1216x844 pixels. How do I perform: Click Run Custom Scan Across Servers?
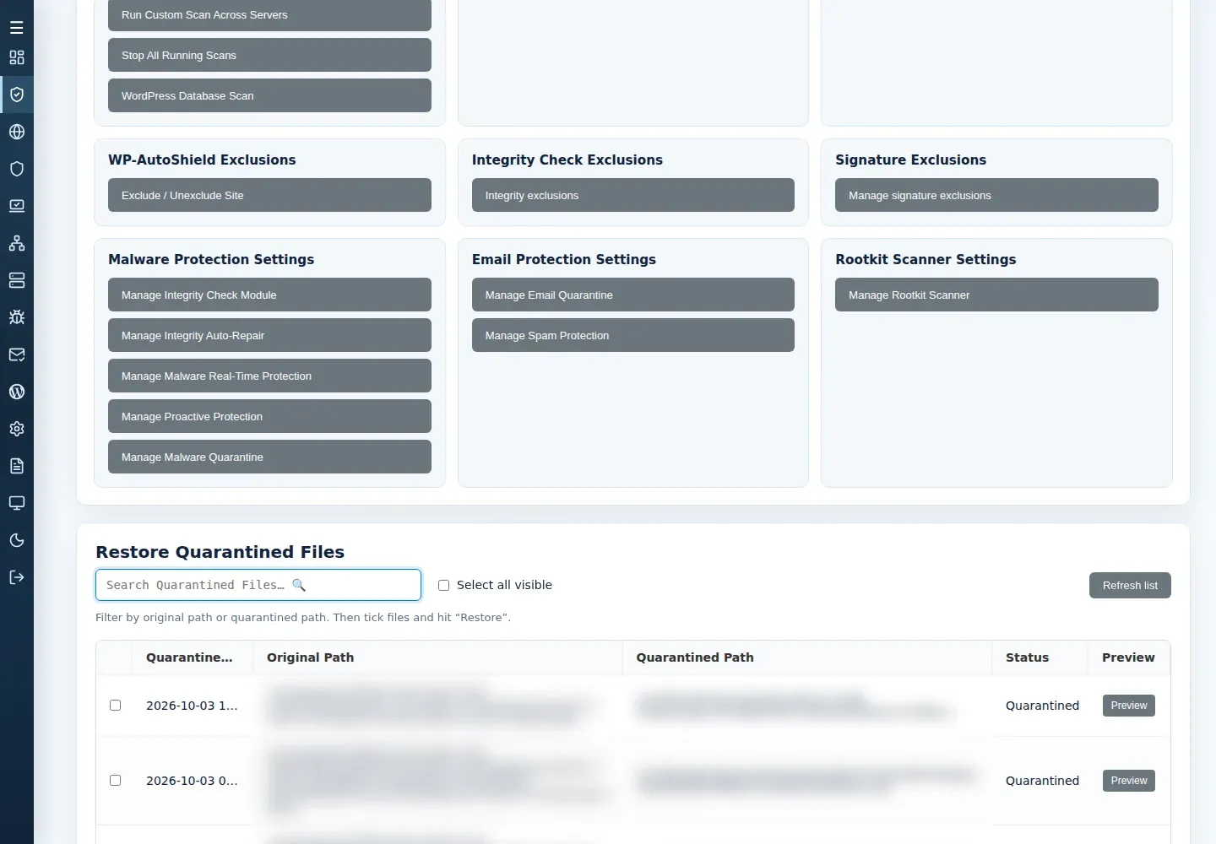pyautogui.click(x=269, y=15)
